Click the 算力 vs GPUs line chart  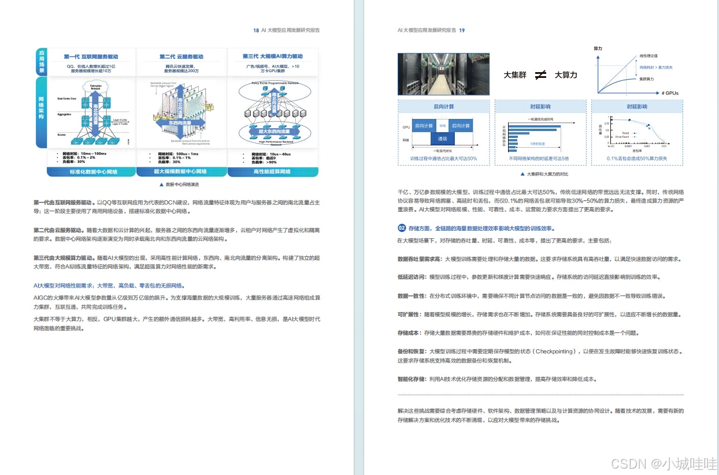tap(636, 70)
